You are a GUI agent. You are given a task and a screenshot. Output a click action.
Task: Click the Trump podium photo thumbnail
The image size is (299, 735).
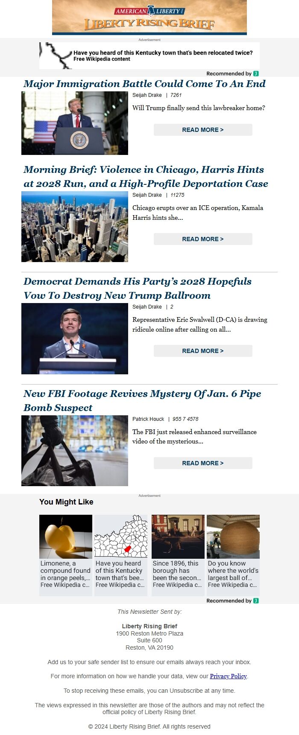click(x=75, y=123)
